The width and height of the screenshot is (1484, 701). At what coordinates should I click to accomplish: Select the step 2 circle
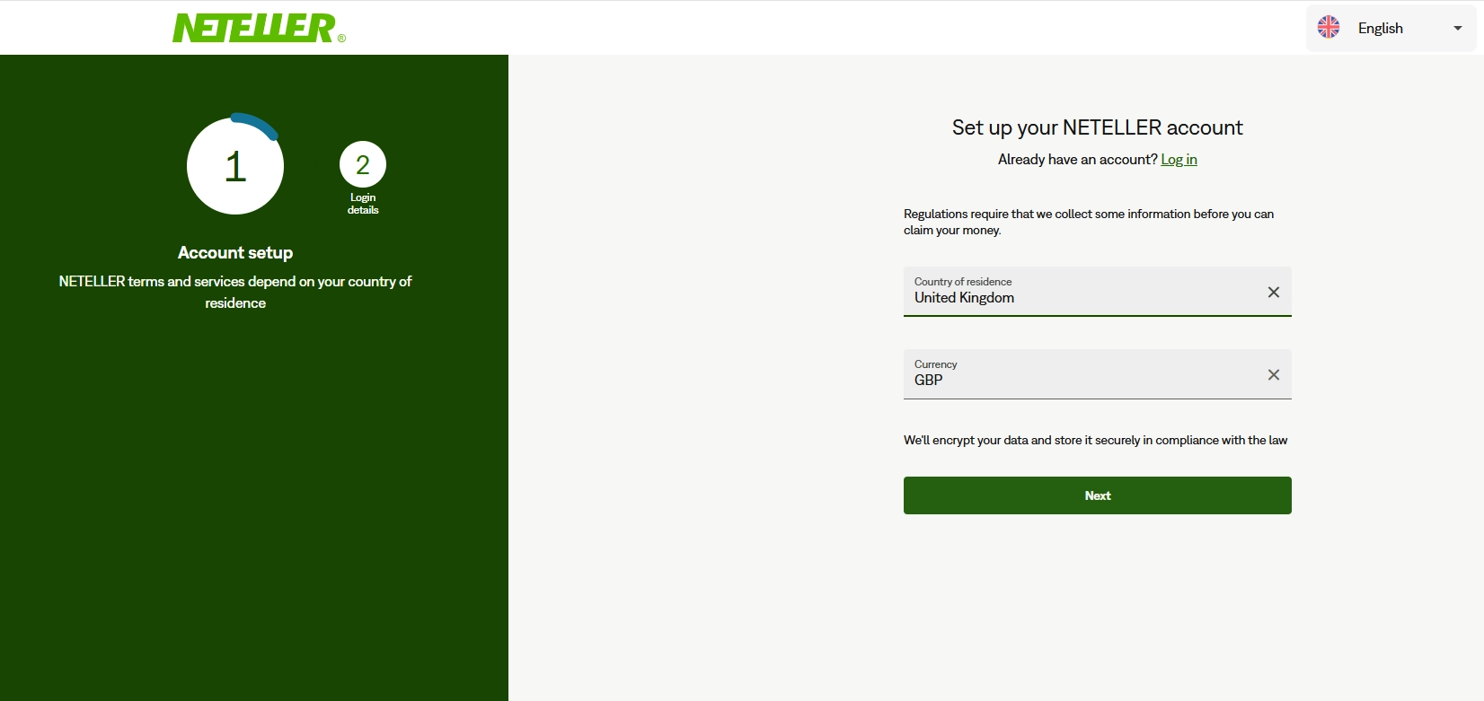click(x=363, y=165)
